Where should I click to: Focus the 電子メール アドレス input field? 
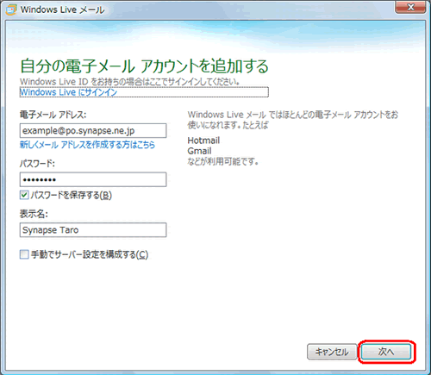(x=93, y=131)
